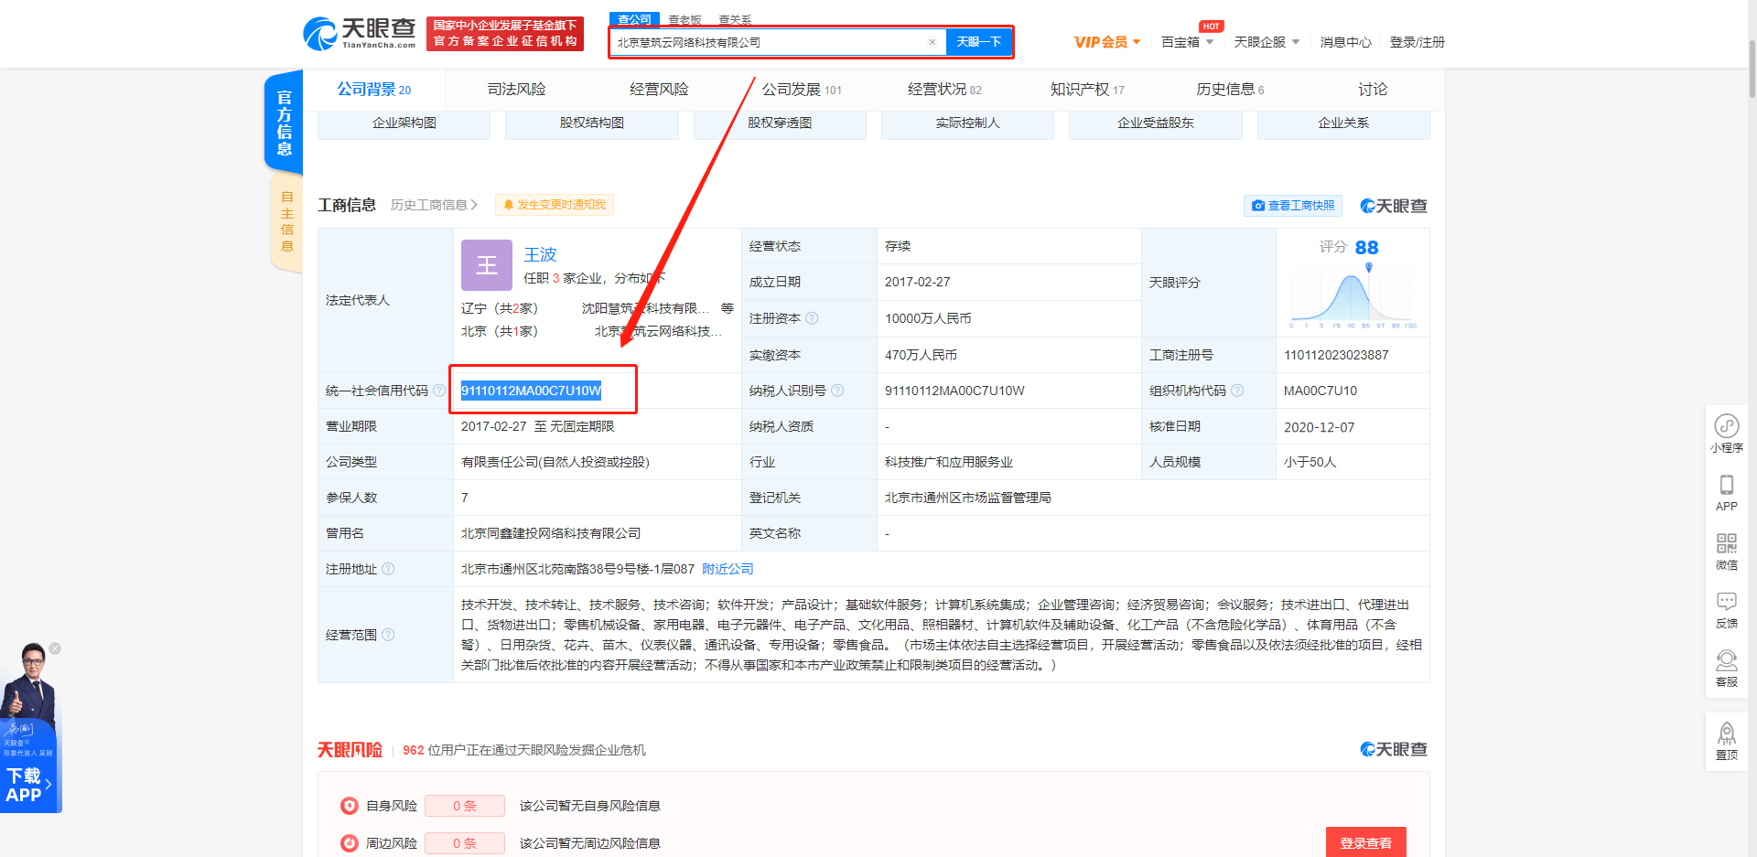
Task: Click help icon next to 注册资本
Action: [812, 318]
